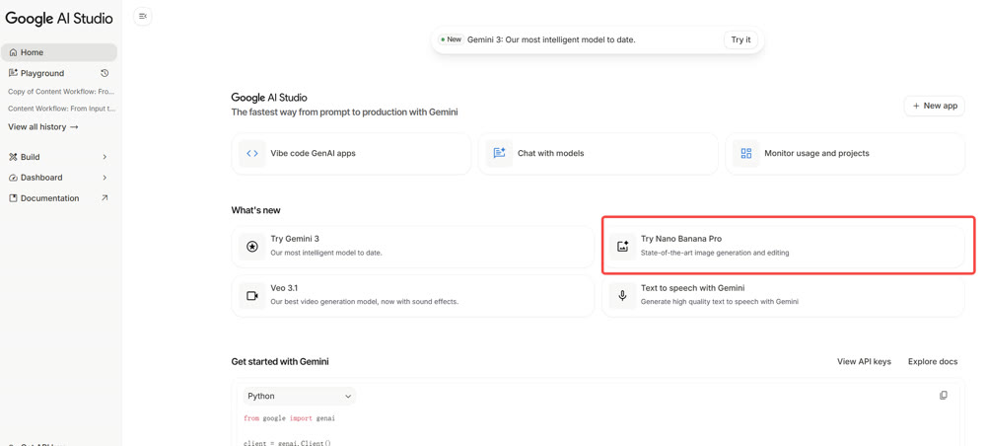The width and height of the screenshot is (986, 446).
Task: Click the New app button
Action: pos(935,106)
